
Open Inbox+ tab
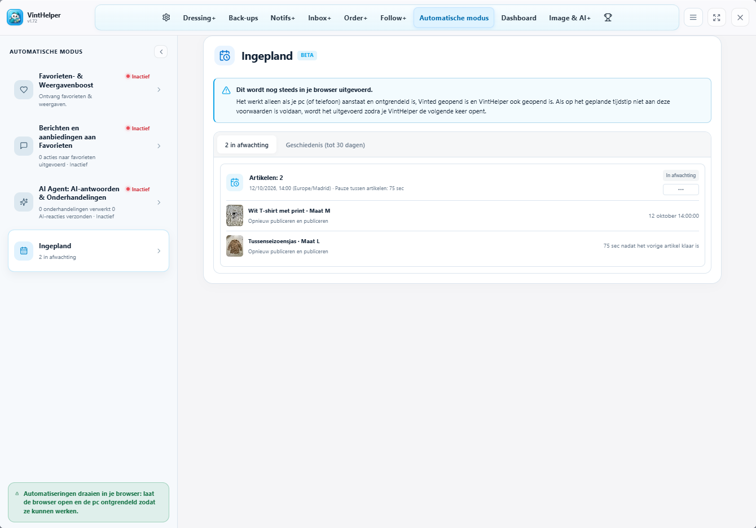tap(319, 18)
